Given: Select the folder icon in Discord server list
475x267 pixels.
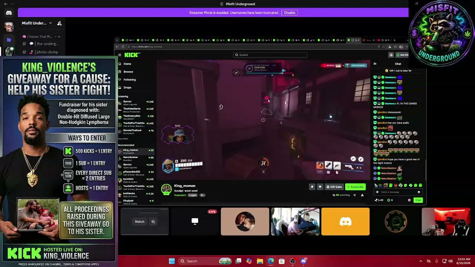Looking at the screenshot, I should tap(9, 40).
